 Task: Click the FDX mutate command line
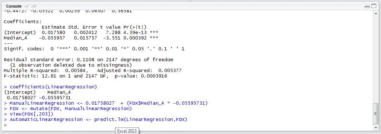tap(68, 109)
